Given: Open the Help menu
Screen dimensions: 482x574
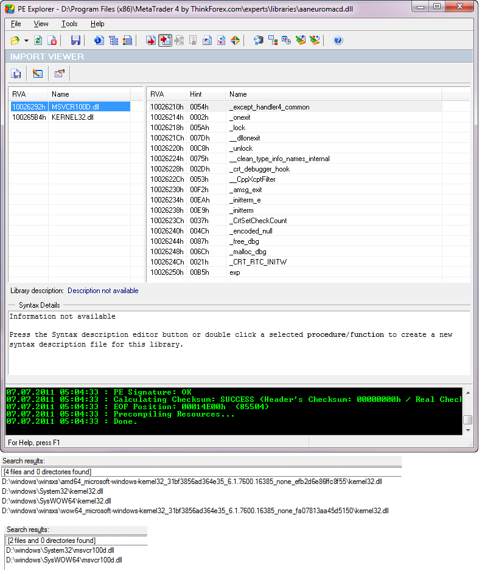Looking at the screenshot, I should 97,24.
